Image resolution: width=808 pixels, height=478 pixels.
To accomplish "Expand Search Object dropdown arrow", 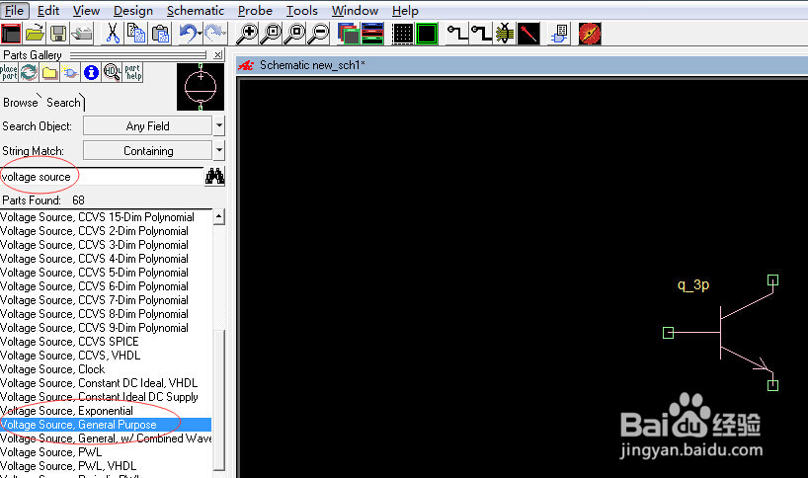I will [219, 126].
